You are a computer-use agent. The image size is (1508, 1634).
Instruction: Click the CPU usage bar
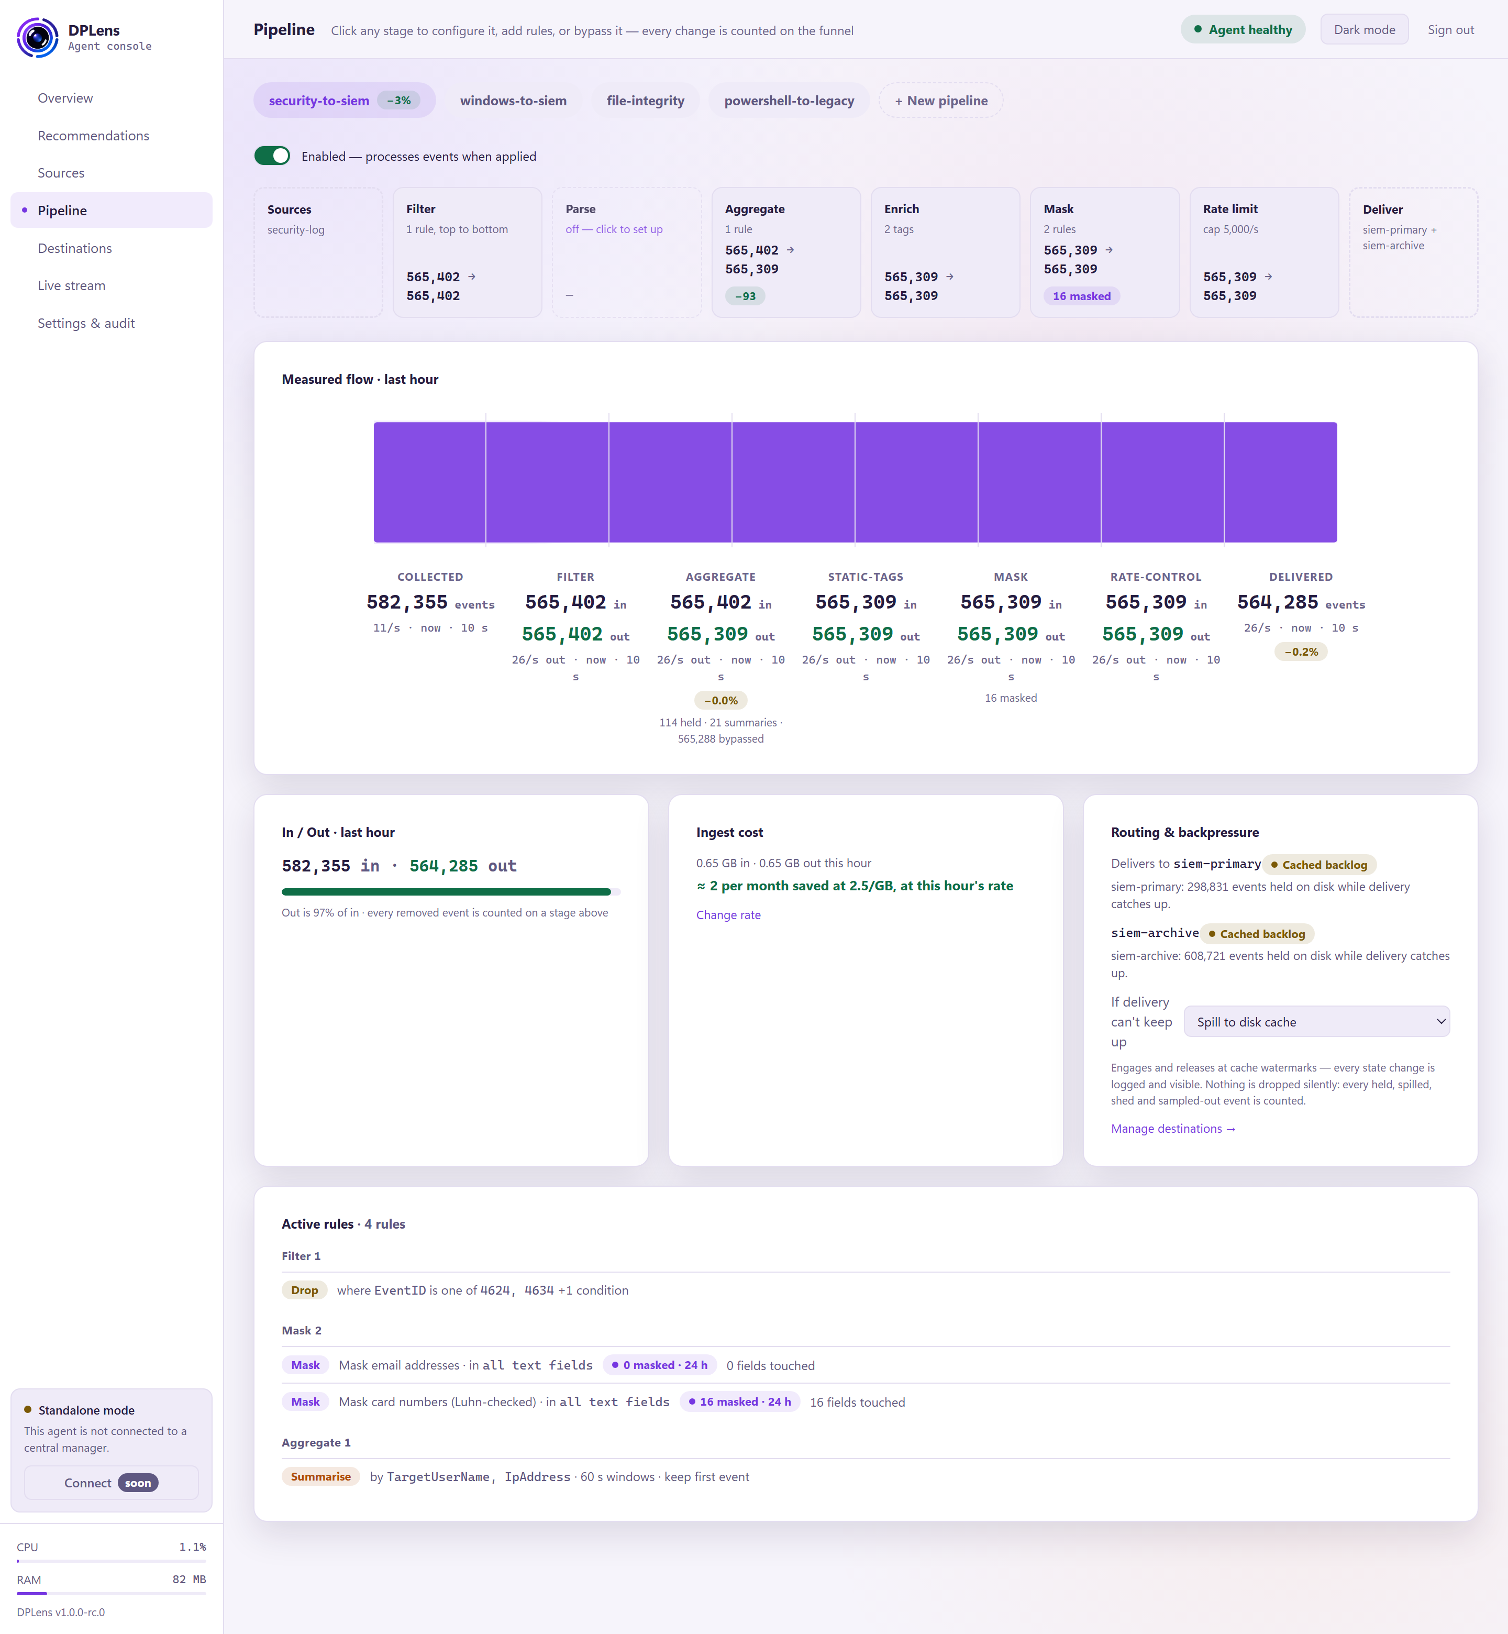click(111, 1561)
